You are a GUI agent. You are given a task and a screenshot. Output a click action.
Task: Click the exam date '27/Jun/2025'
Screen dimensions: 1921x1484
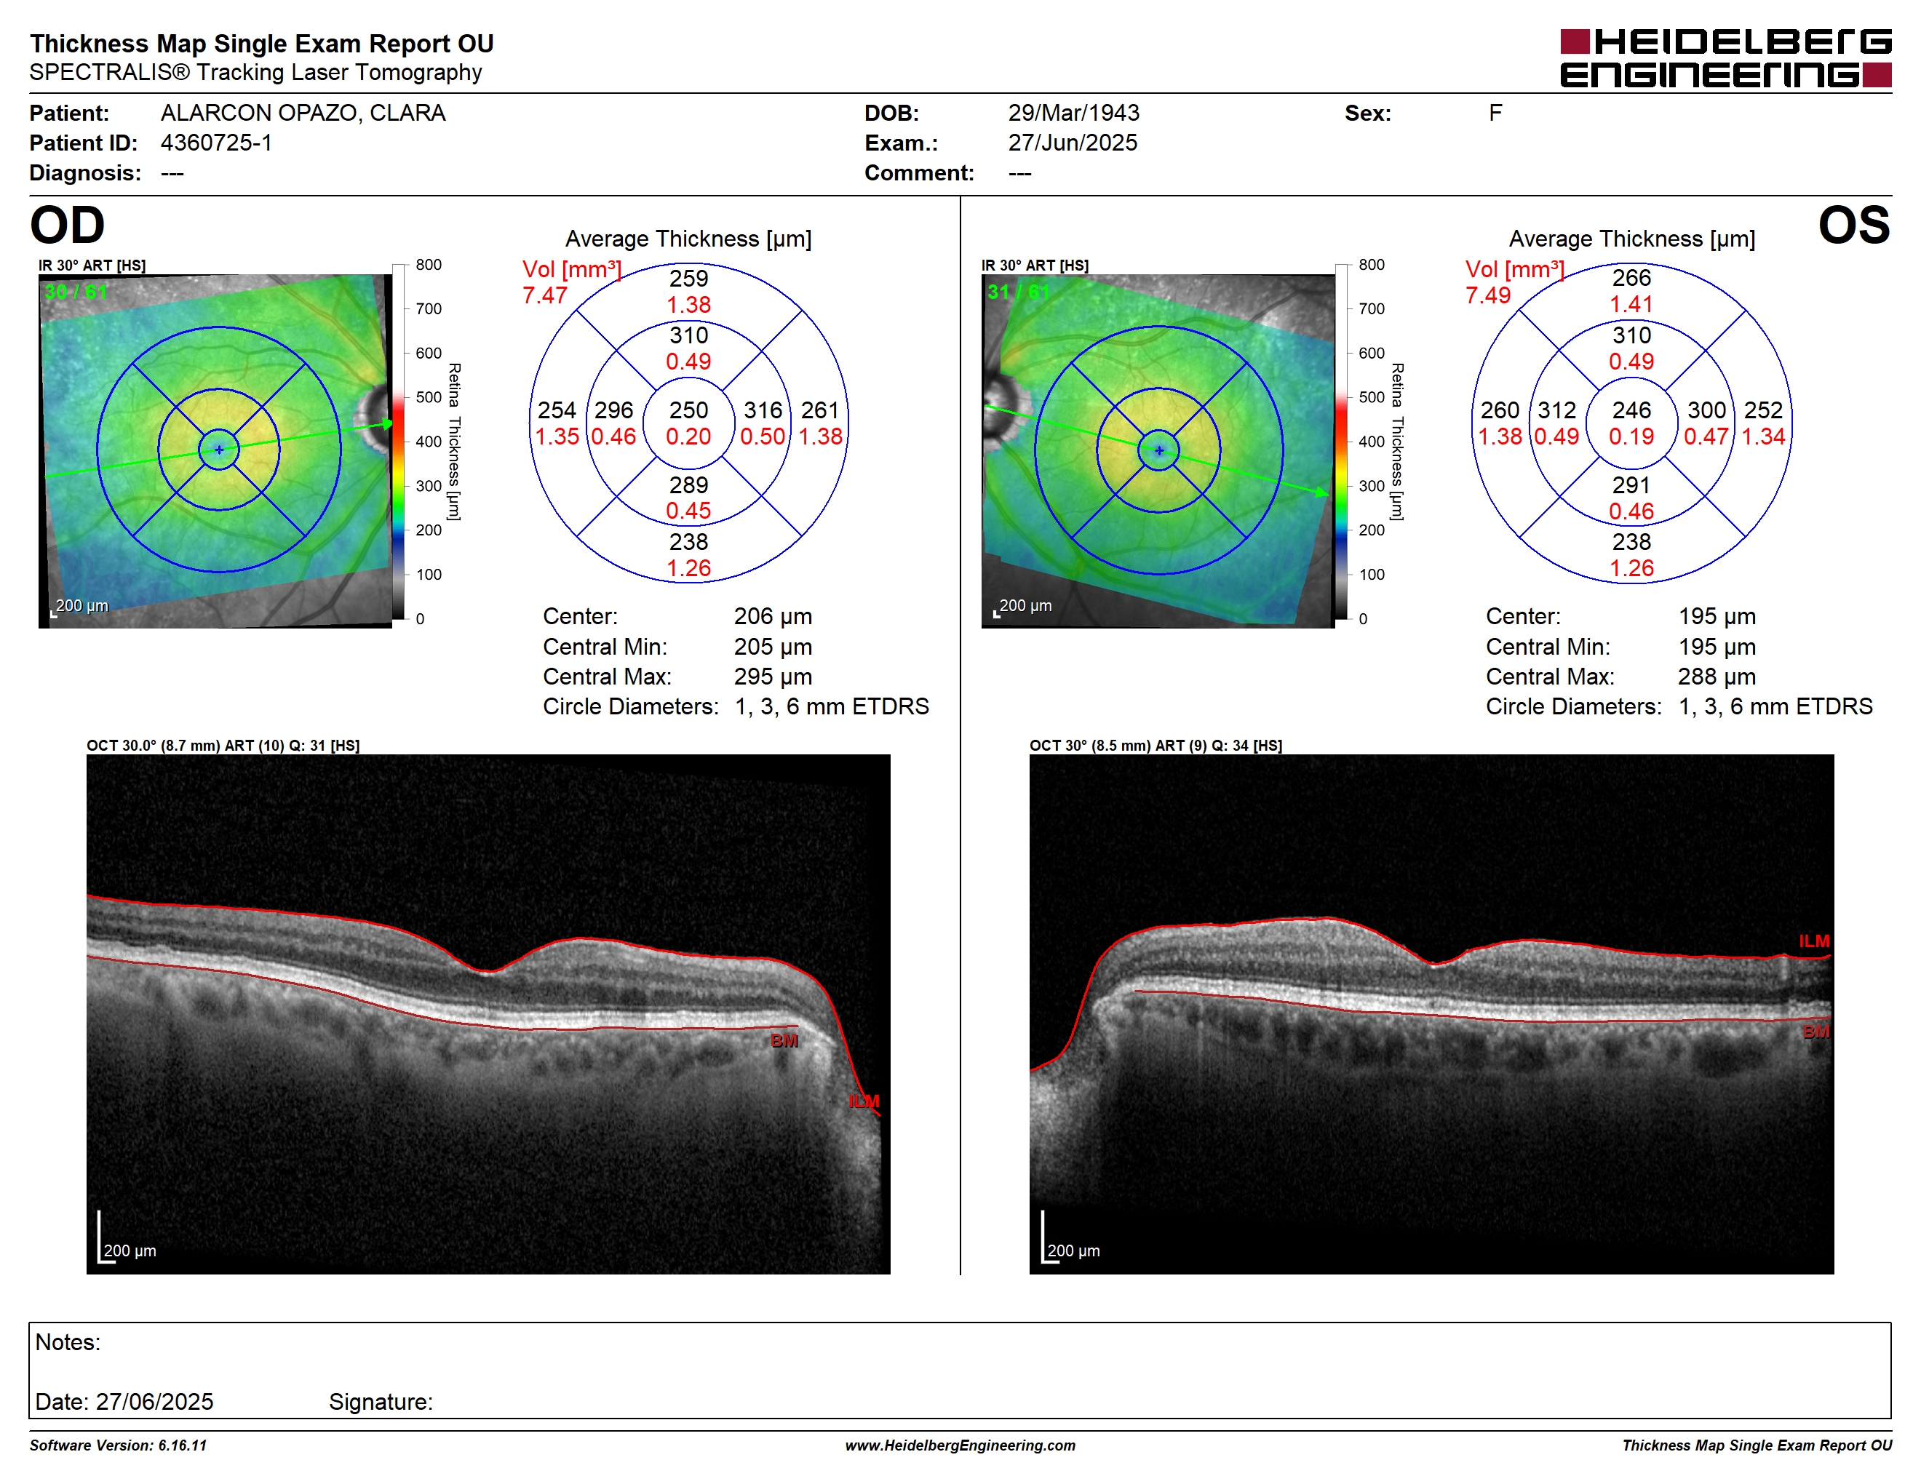click(1073, 143)
